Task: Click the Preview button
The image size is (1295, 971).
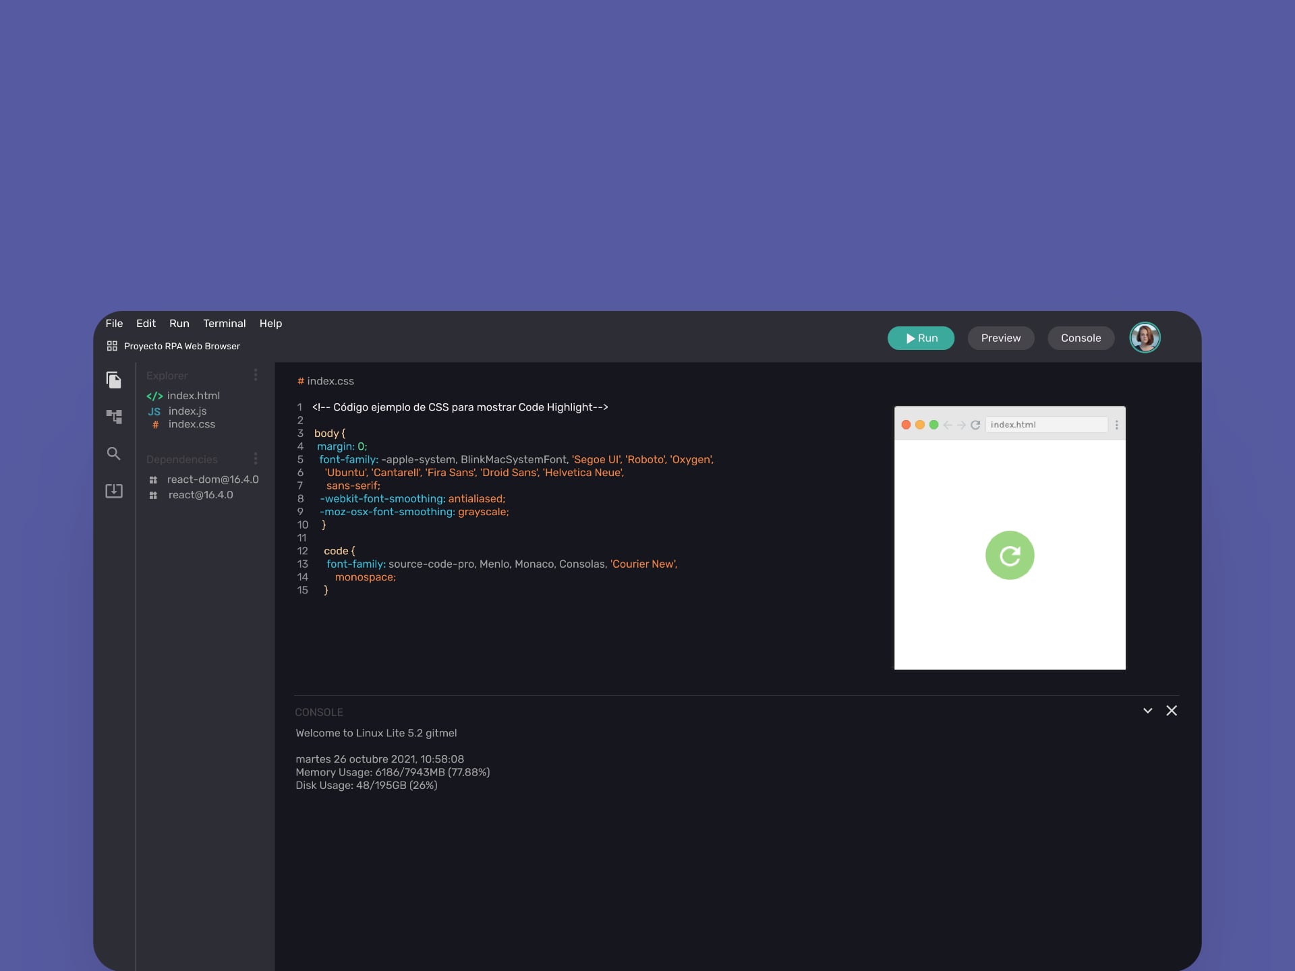Action: tap(1000, 338)
